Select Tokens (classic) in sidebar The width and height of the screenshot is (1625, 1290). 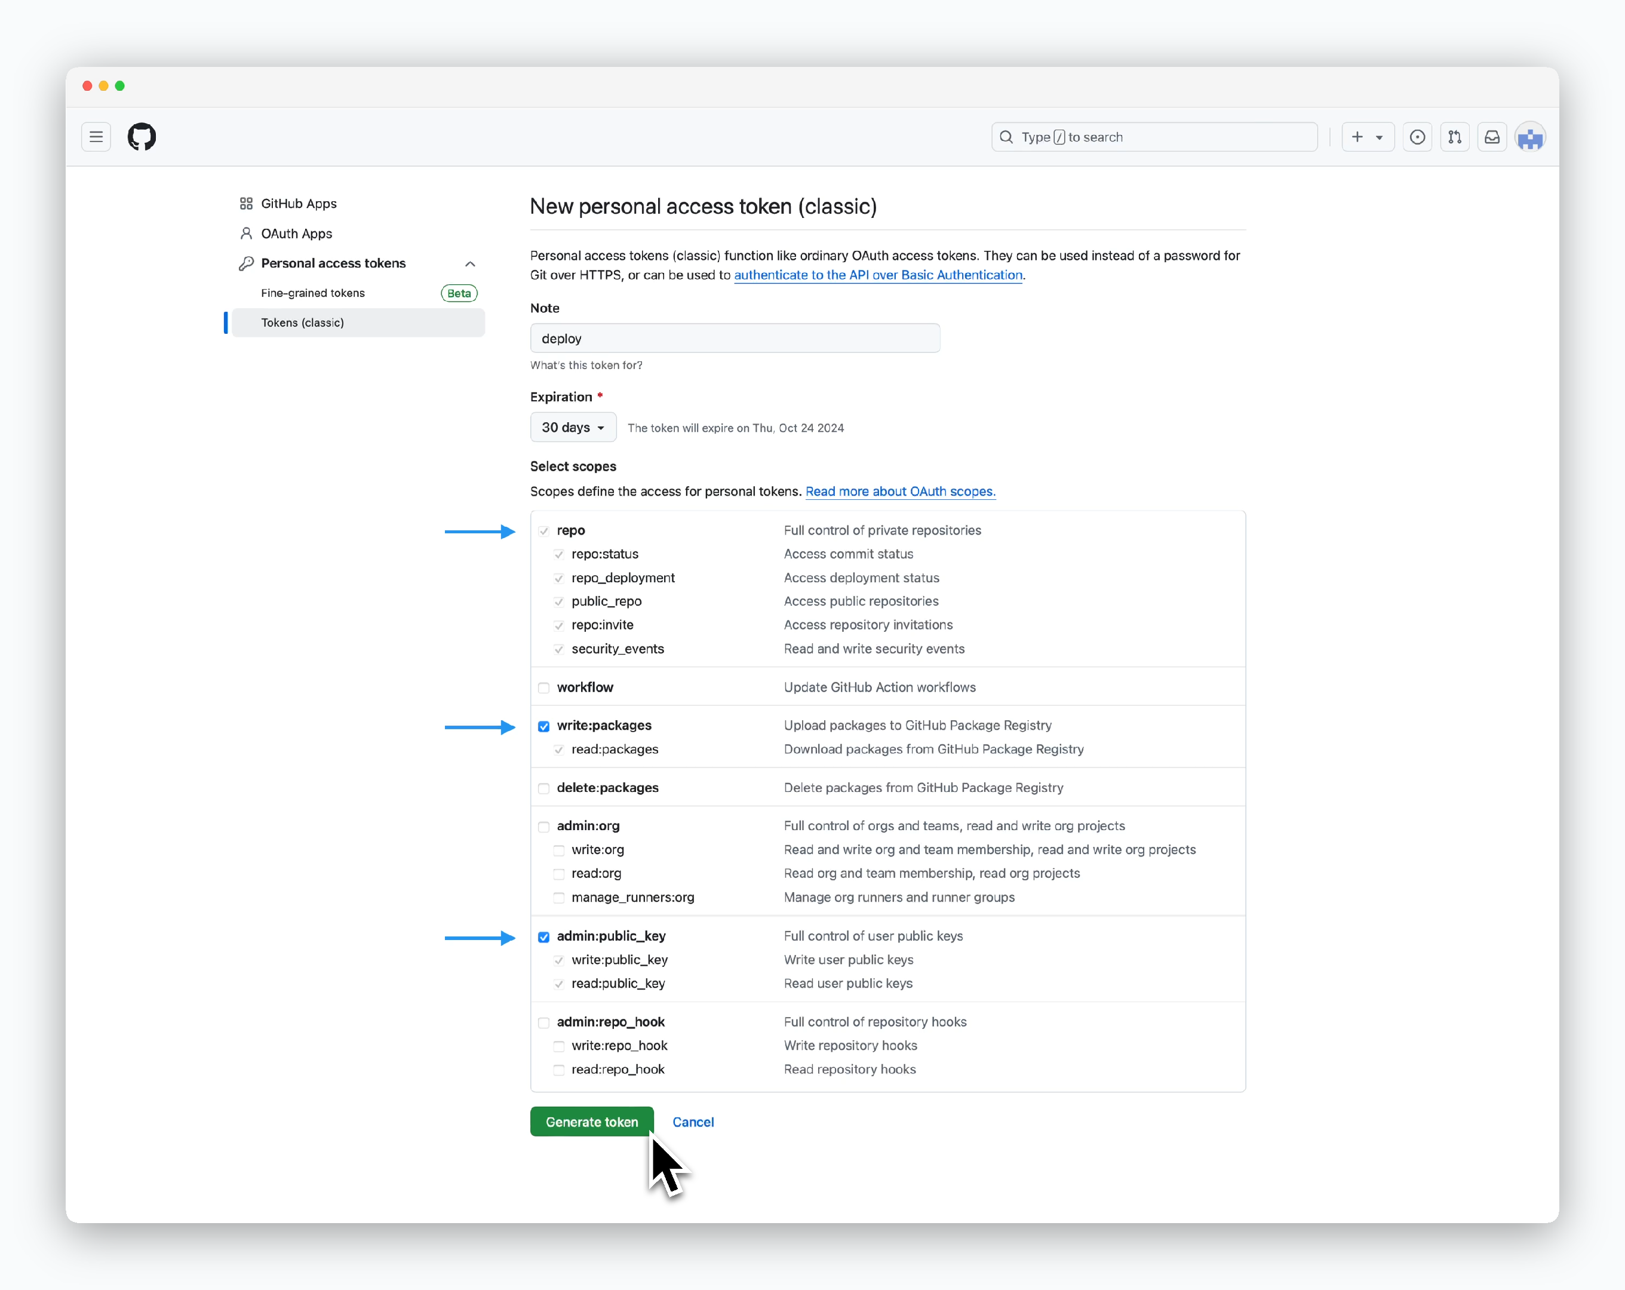tap(358, 322)
